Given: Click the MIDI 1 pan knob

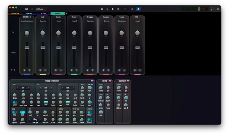Looking at the screenshot, I should [137, 33].
